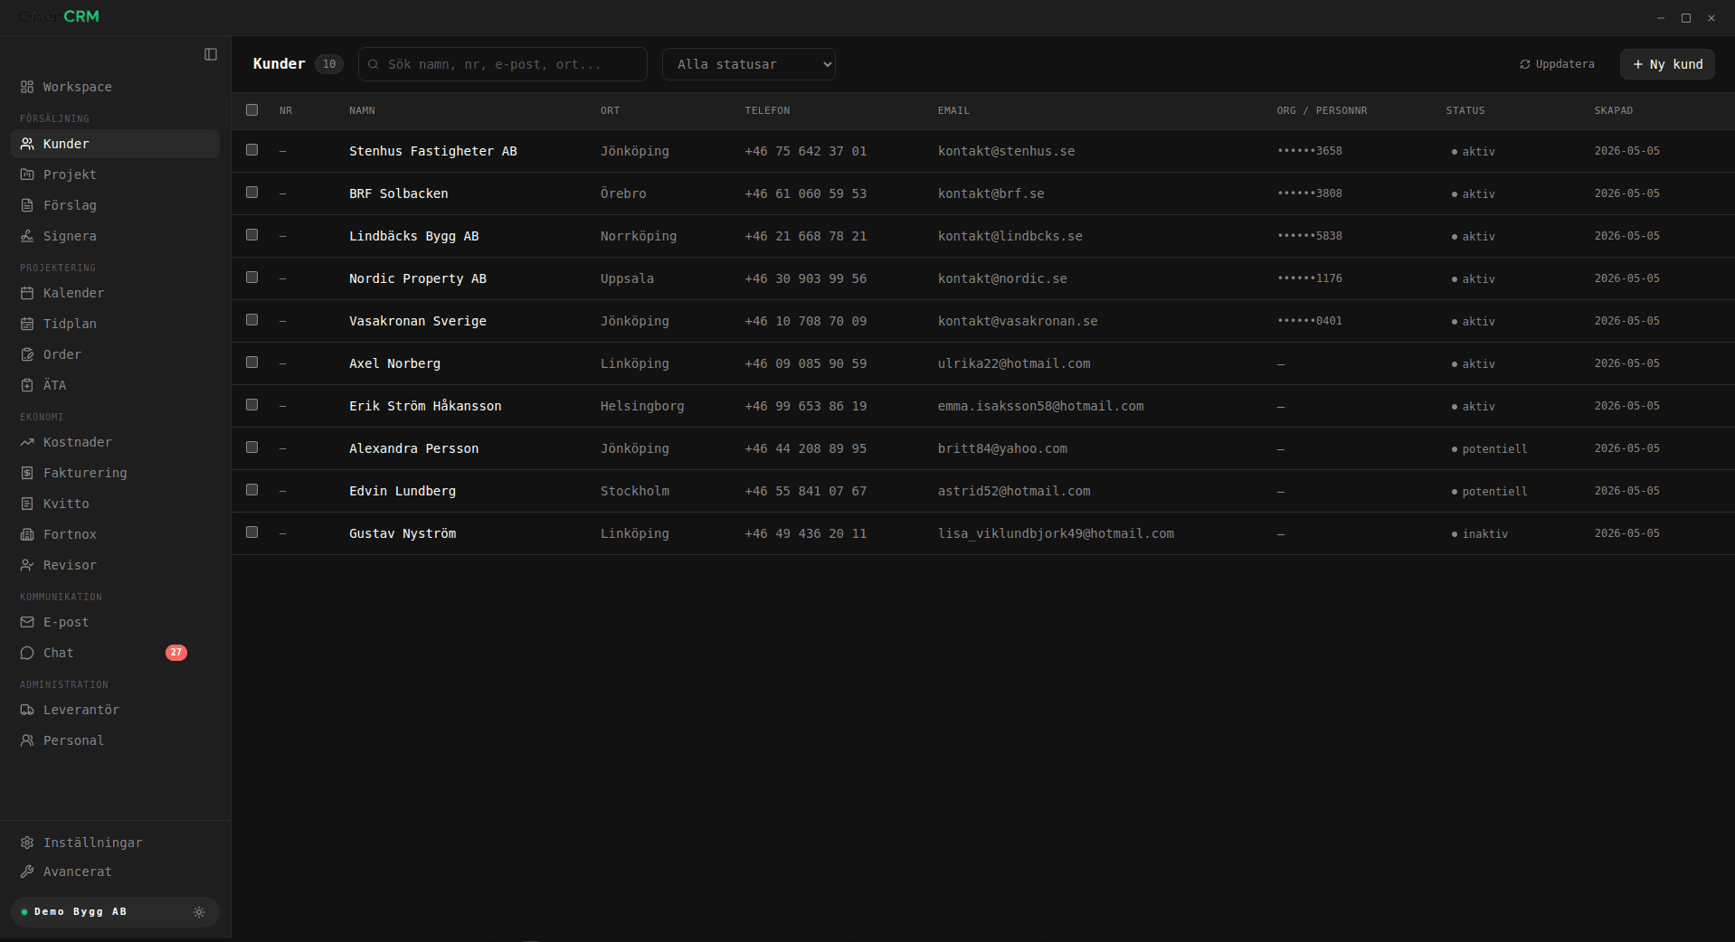Click the Chat bubble icon
This screenshot has width=1735, height=942.
pos(27,653)
